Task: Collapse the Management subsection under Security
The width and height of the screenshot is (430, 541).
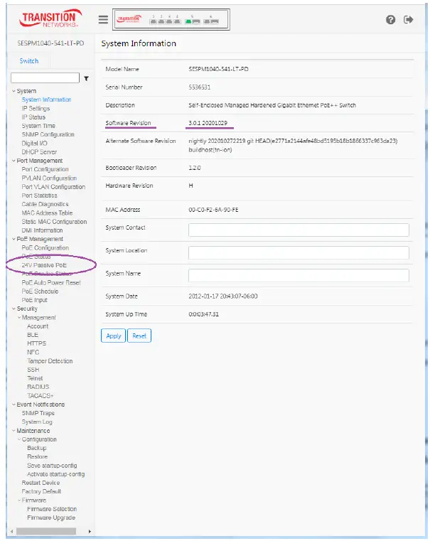Action: (x=19, y=318)
